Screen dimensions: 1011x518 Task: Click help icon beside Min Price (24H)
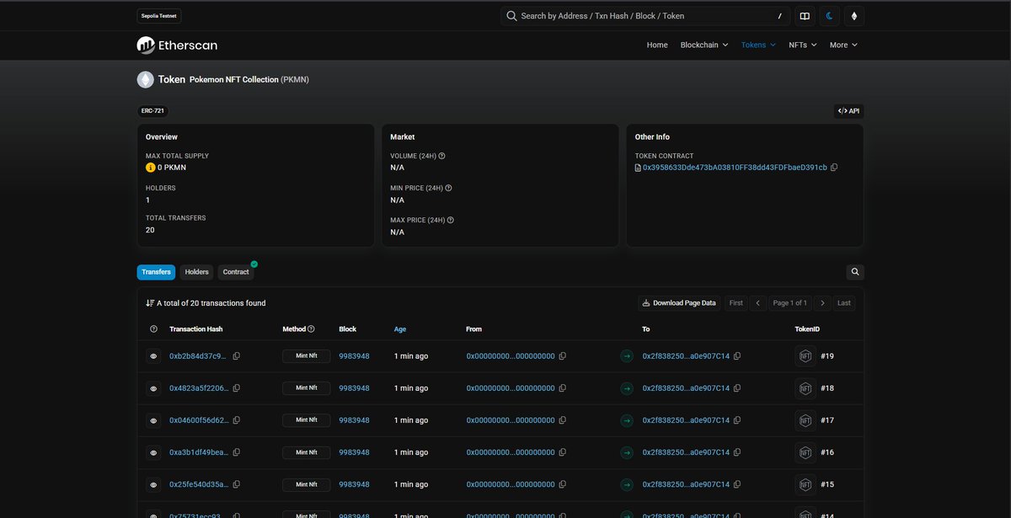point(448,189)
